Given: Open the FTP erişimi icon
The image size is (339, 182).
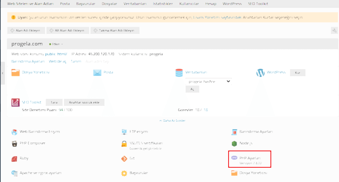Looking at the screenshot, I should 124,132.
